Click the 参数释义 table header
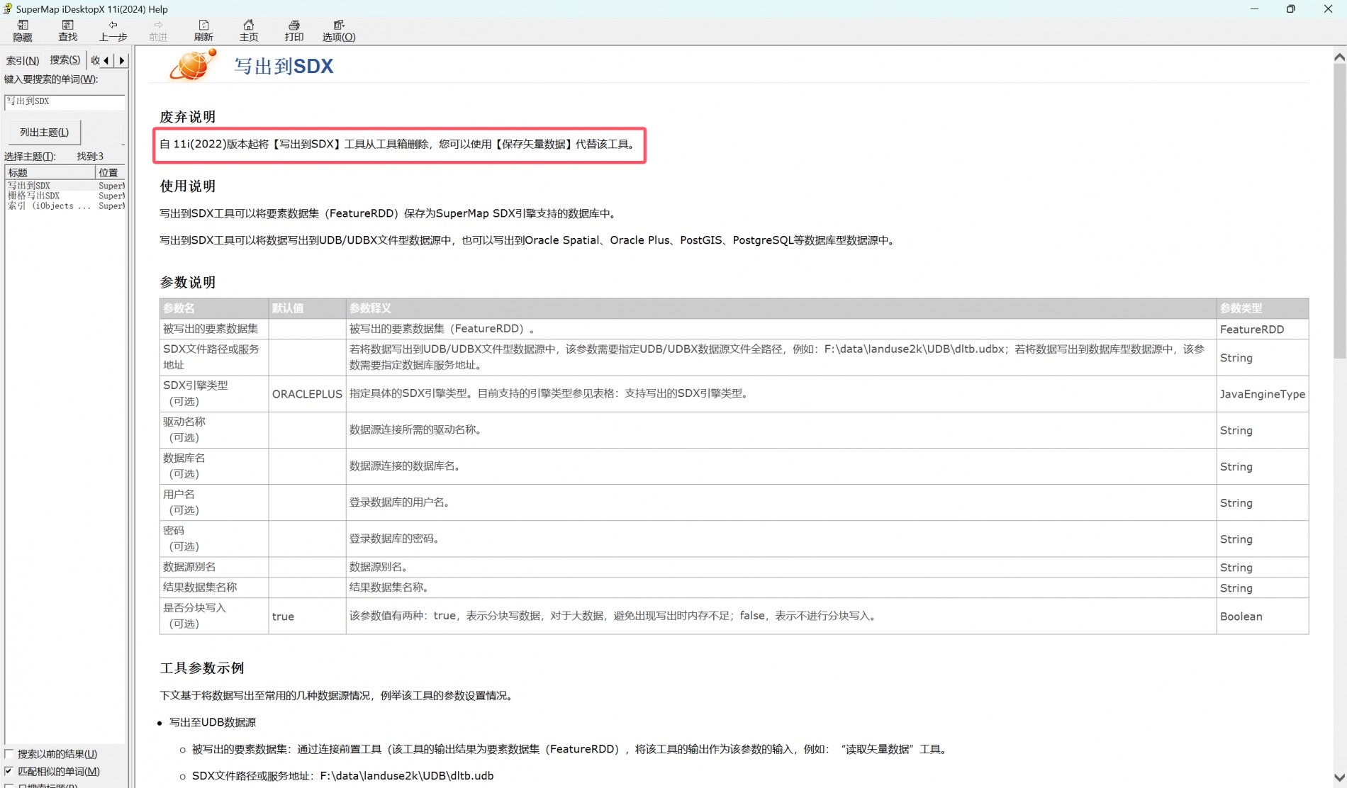 click(781, 308)
